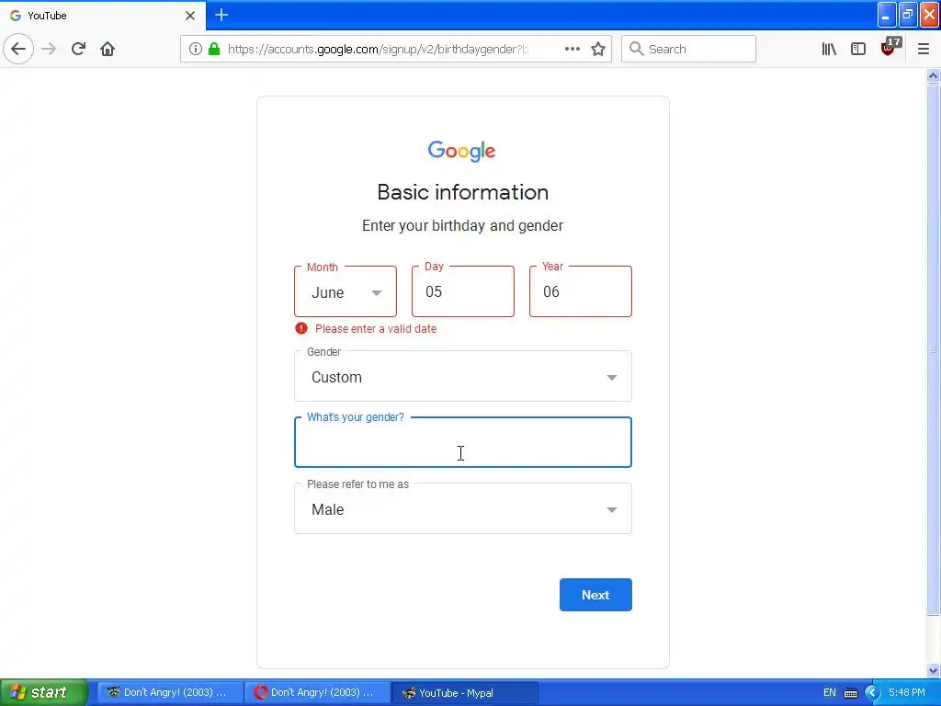This screenshot has width=941, height=706.
Task: Open a new tab with plus icon
Action: [x=221, y=15]
